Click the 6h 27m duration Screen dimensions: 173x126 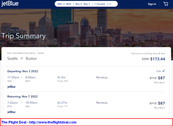[x=62, y=103]
